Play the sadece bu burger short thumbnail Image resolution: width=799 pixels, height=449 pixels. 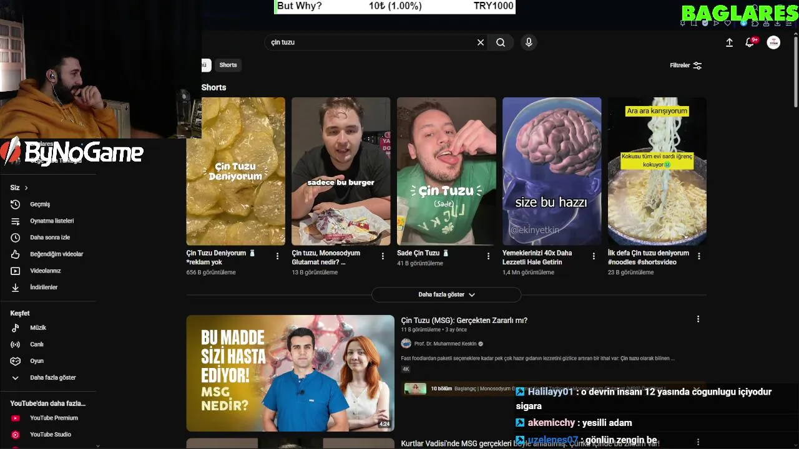tap(341, 171)
